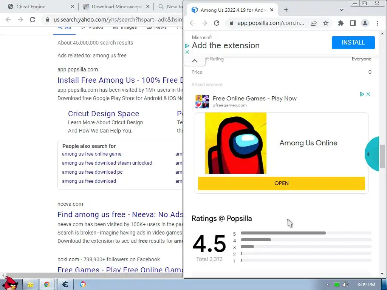387x290 pixels.
Task: Close the Cheat Engine tab
Action: pyautogui.click(x=72, y=7)
